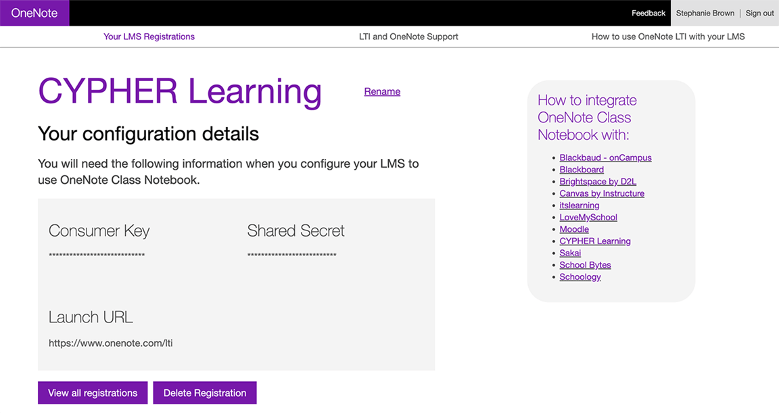The width and height of the screenshot is (779, 413).
Task: Click the Consumer Key label
Action: pyautogui.click(x=99, y=230)
